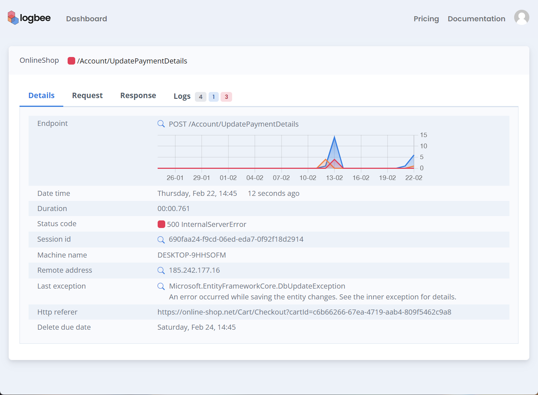Switch to the Request tab
This screenshot has width=538, height=395.
point(87,96)
